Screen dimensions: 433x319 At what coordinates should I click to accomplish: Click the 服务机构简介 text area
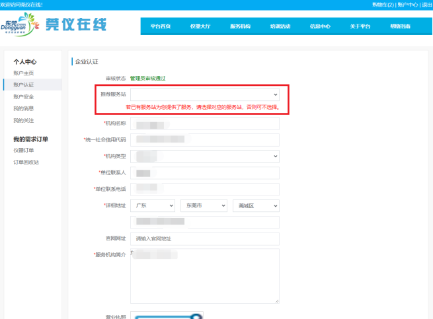tap(204, 275)
